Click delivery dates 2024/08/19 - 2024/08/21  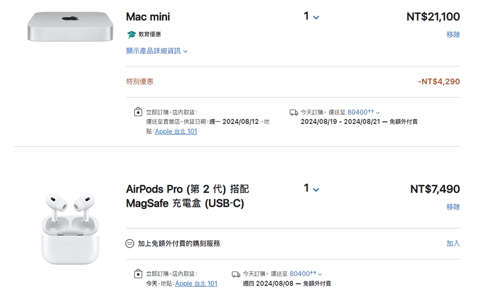coord(340,122)
